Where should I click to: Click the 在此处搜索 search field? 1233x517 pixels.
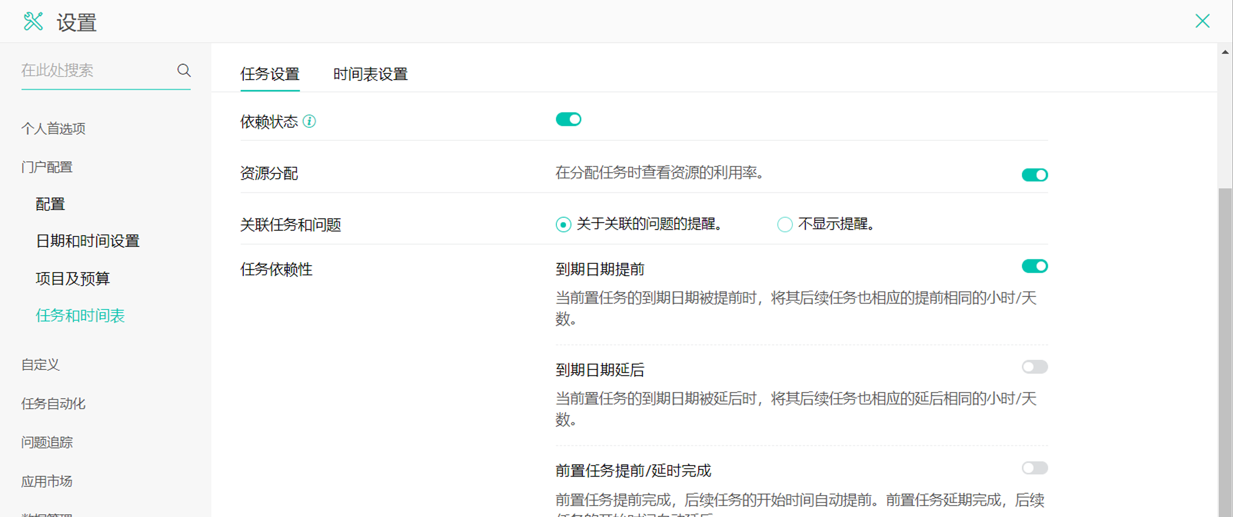pos(96,70)
